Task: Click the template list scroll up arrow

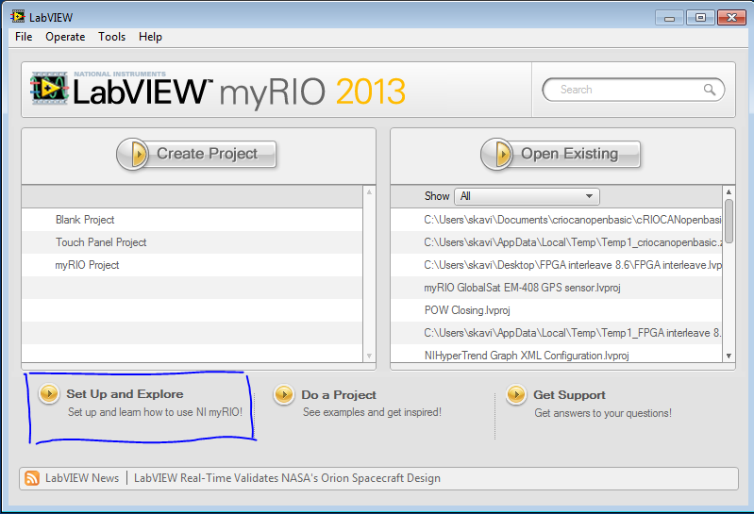Action: [369, 191]
